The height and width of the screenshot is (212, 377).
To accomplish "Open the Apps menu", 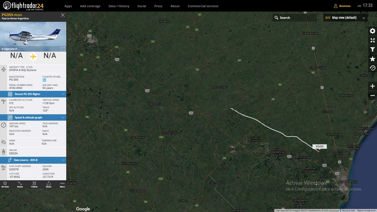I will pyautogui.click(x=68, y=6).
